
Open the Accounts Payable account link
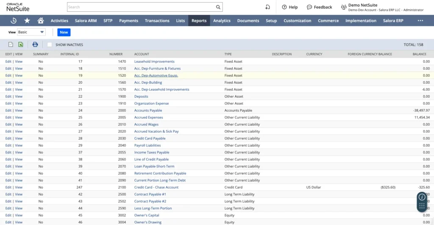click(148, 110)
